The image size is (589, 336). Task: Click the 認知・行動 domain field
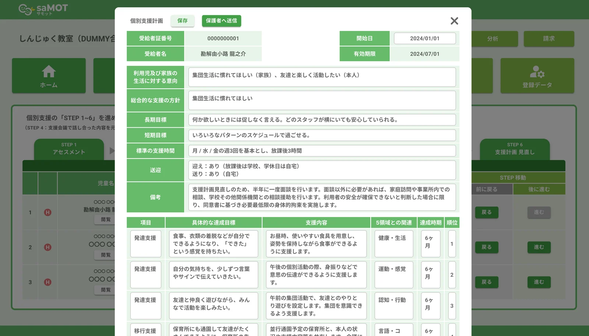tap(394, 306)
